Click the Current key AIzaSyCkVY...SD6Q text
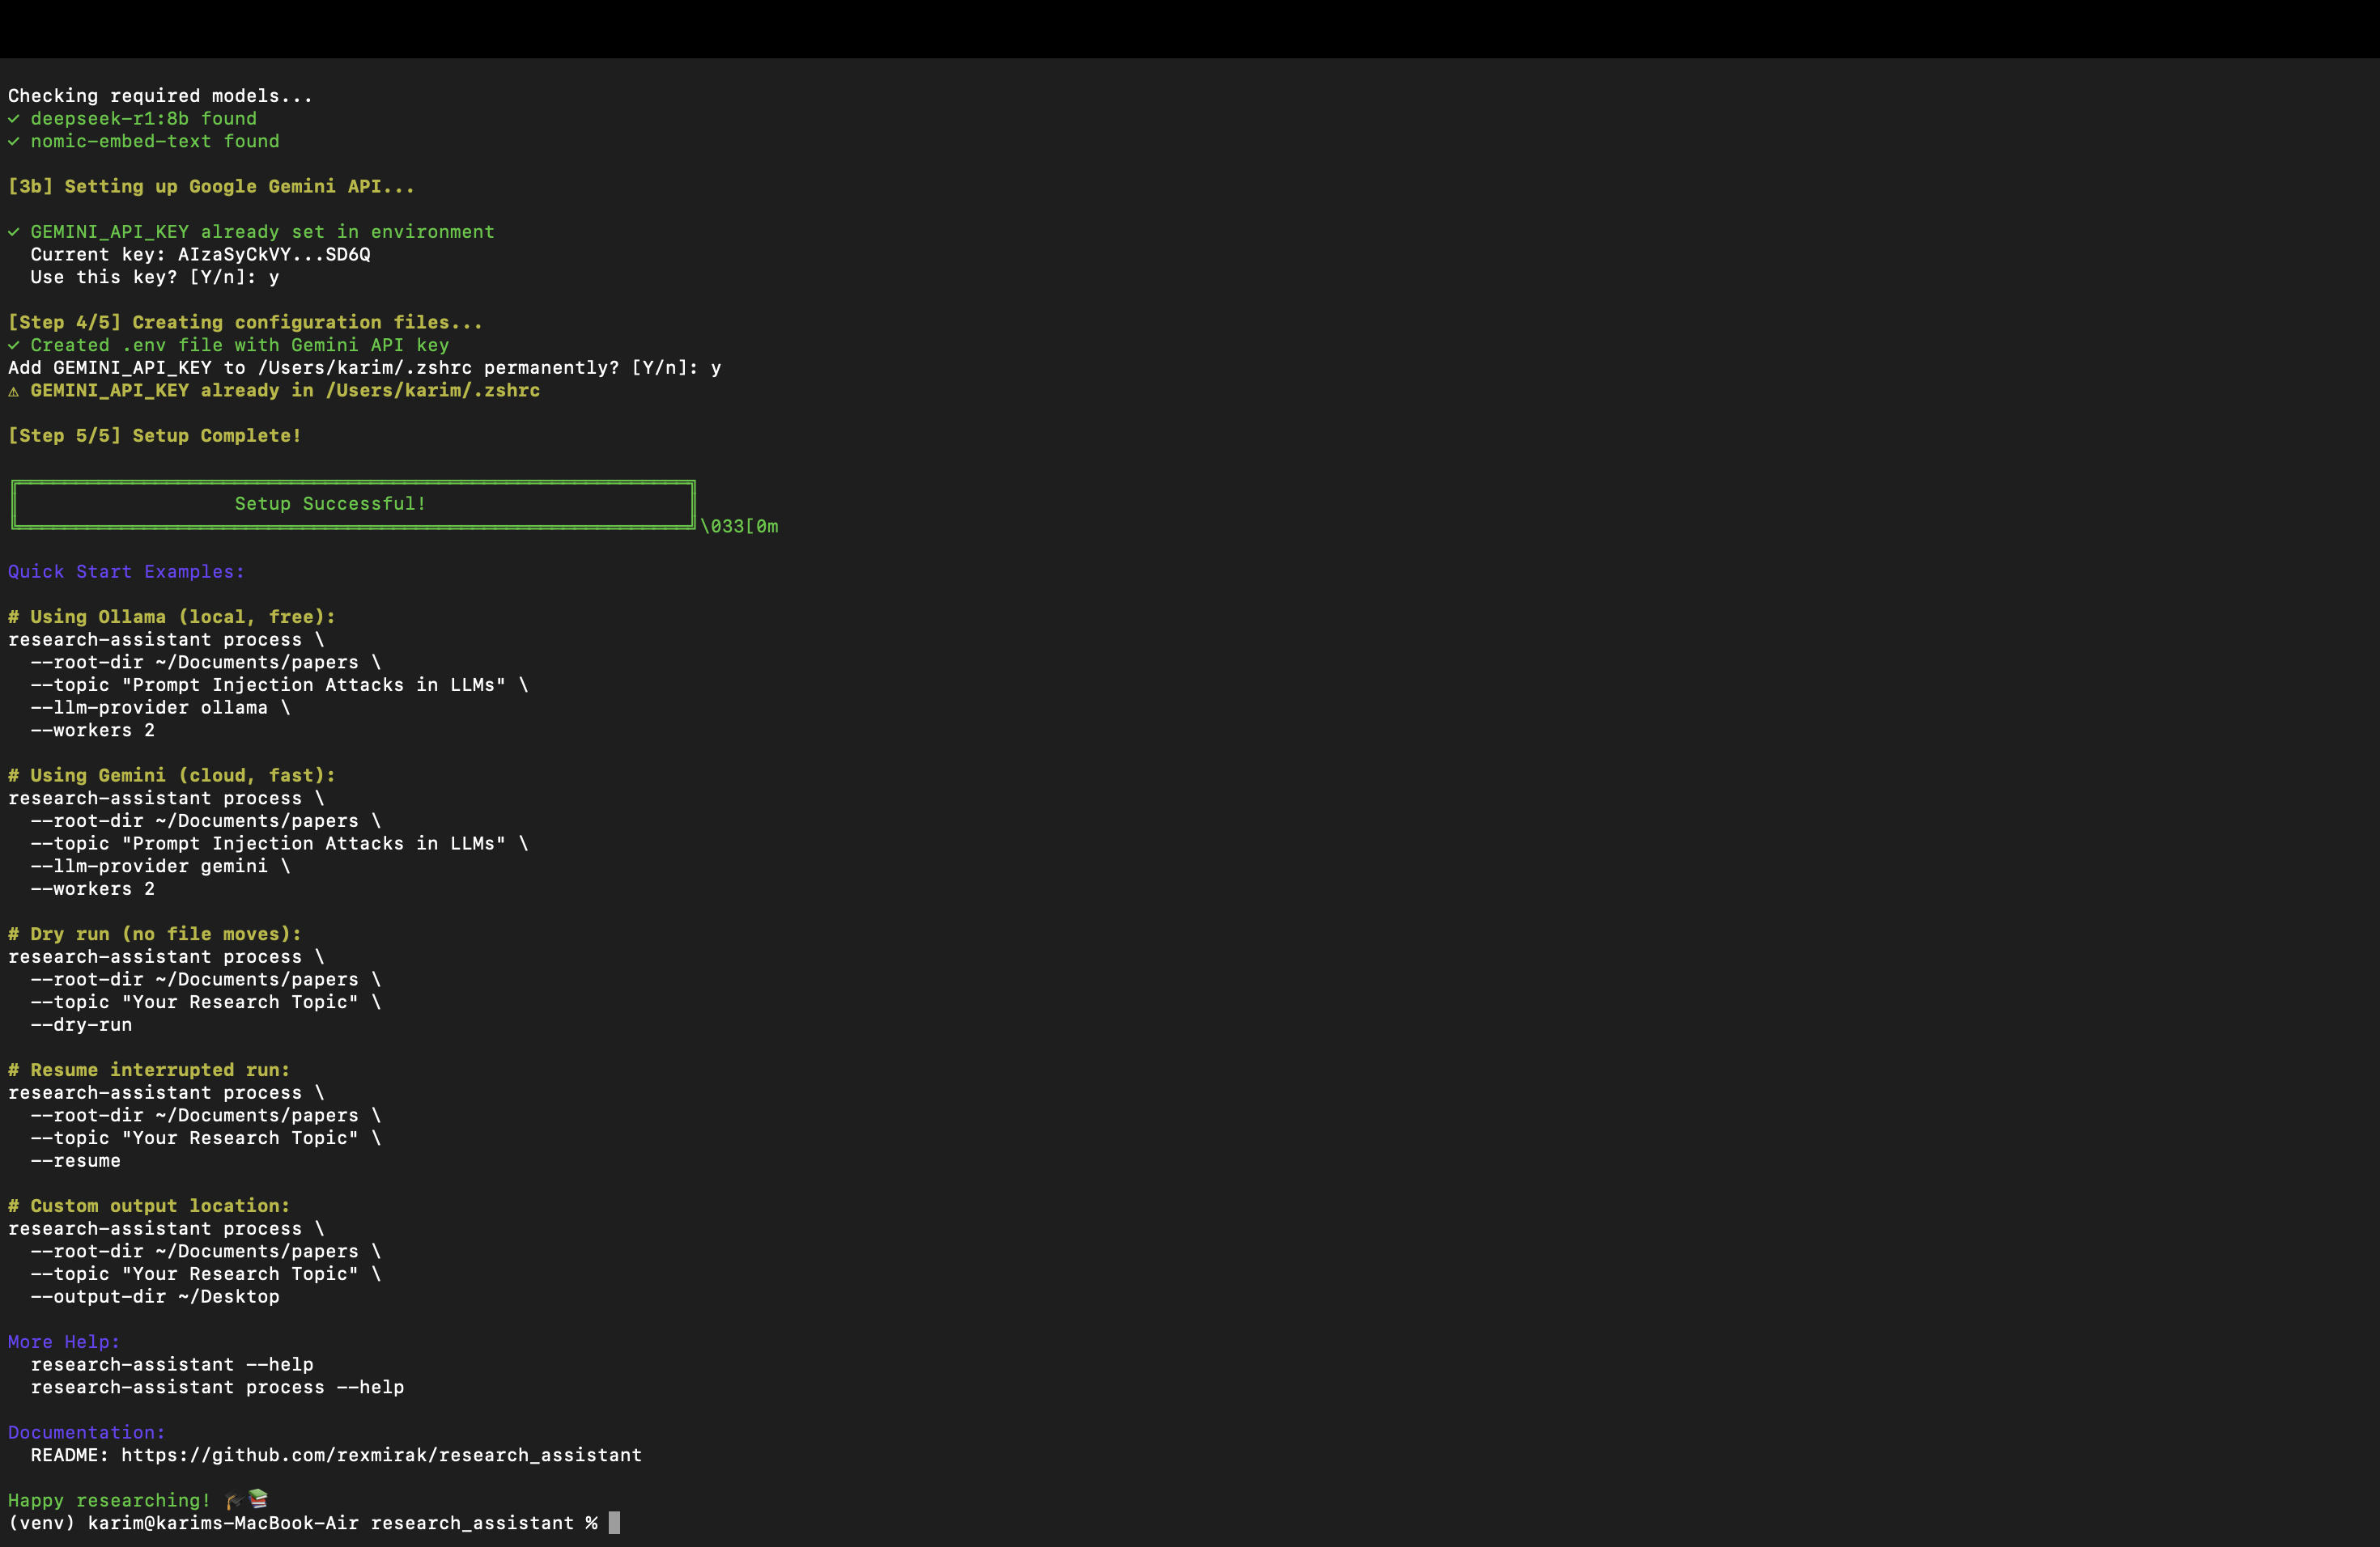The height and width of the screenshot is (1547, 2380). [200, 255]
